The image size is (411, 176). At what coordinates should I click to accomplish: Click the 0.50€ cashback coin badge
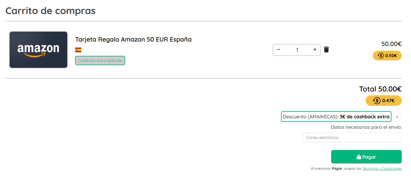click(x=387, y=56)
